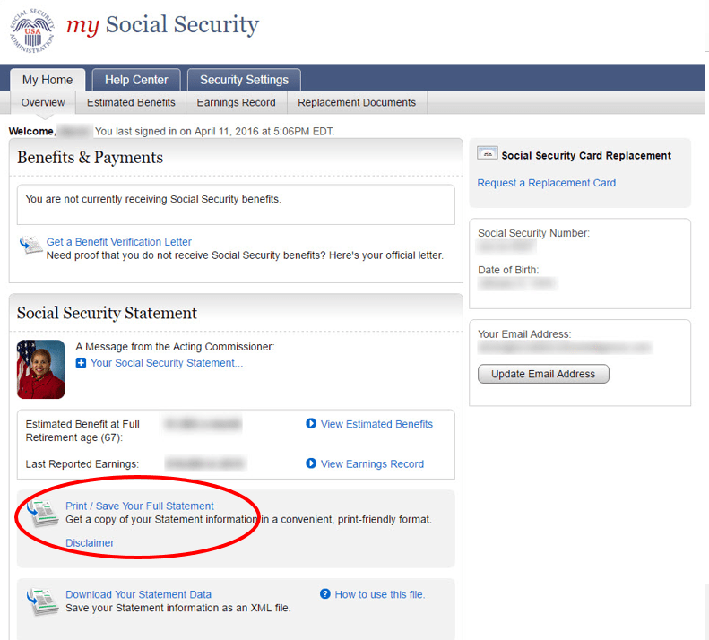This screenshot has width=709, height=640.
Task: Select the Overview sub-tab
Action: point(43,103)
